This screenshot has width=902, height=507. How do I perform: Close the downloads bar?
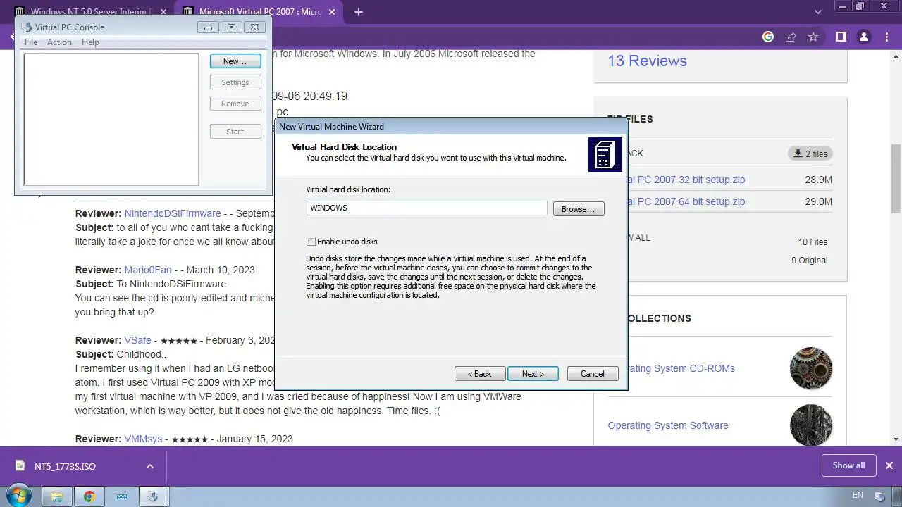[889, 465]
